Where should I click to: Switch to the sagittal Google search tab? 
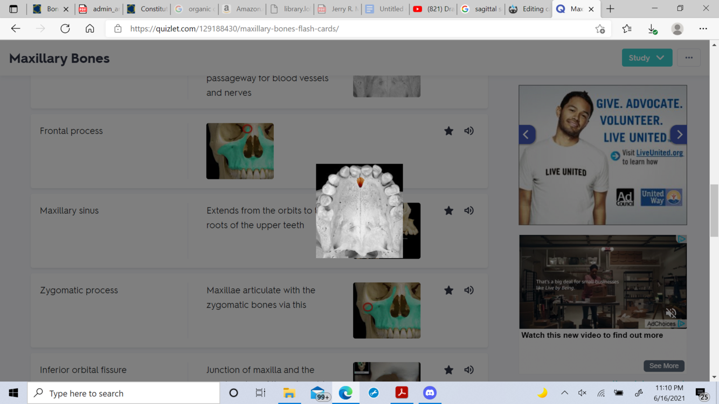(481, 9)
